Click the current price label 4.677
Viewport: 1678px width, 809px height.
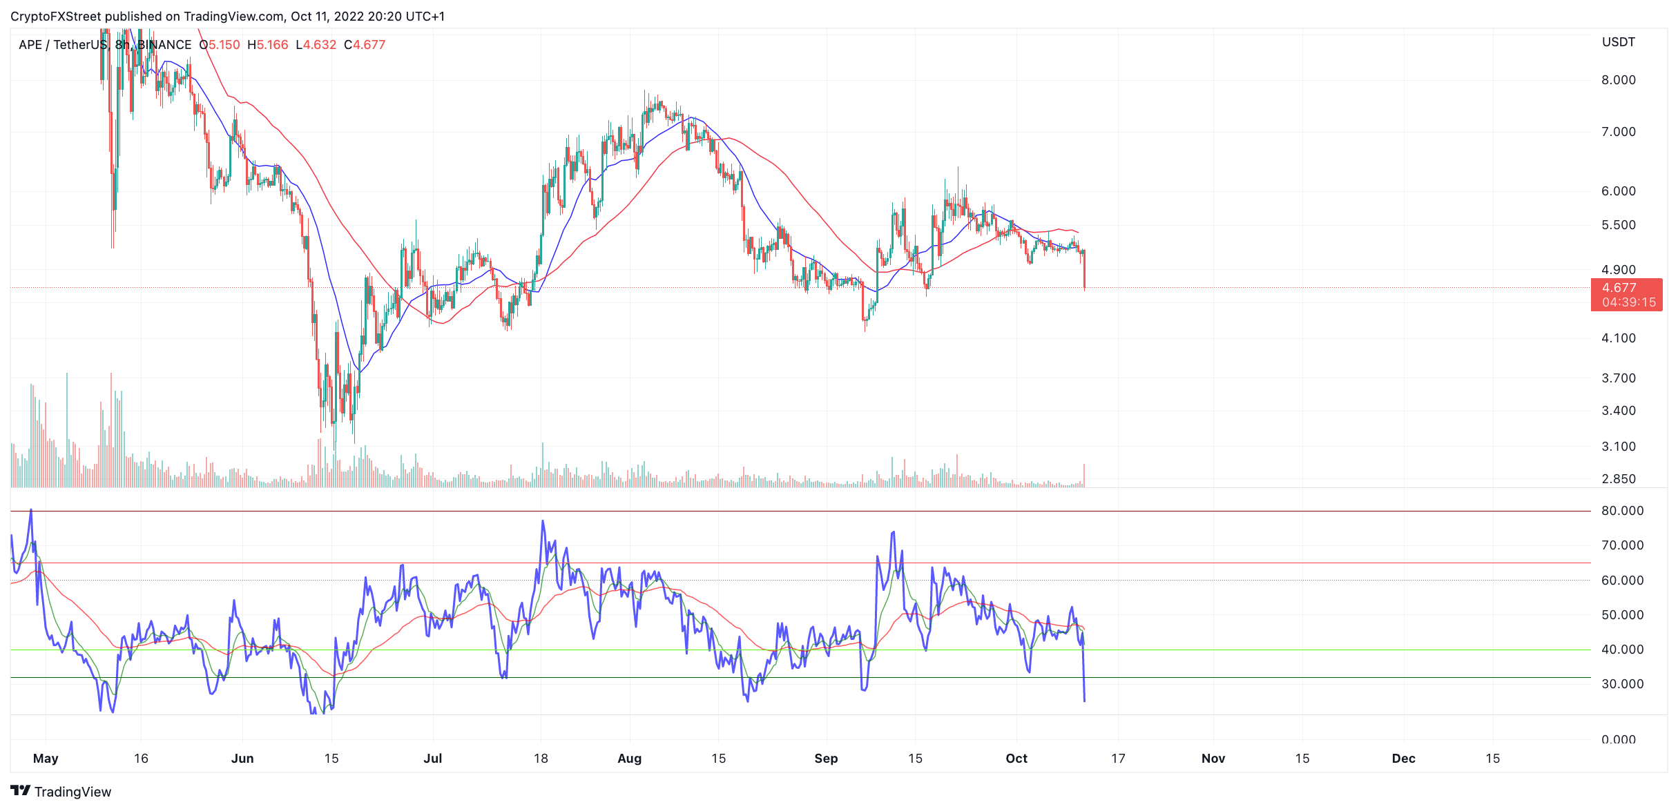click(1619, 288)
